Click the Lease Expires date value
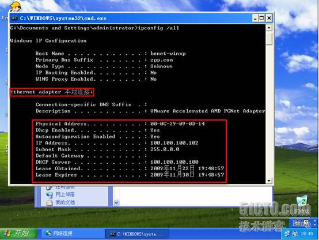 coord(187,175)
